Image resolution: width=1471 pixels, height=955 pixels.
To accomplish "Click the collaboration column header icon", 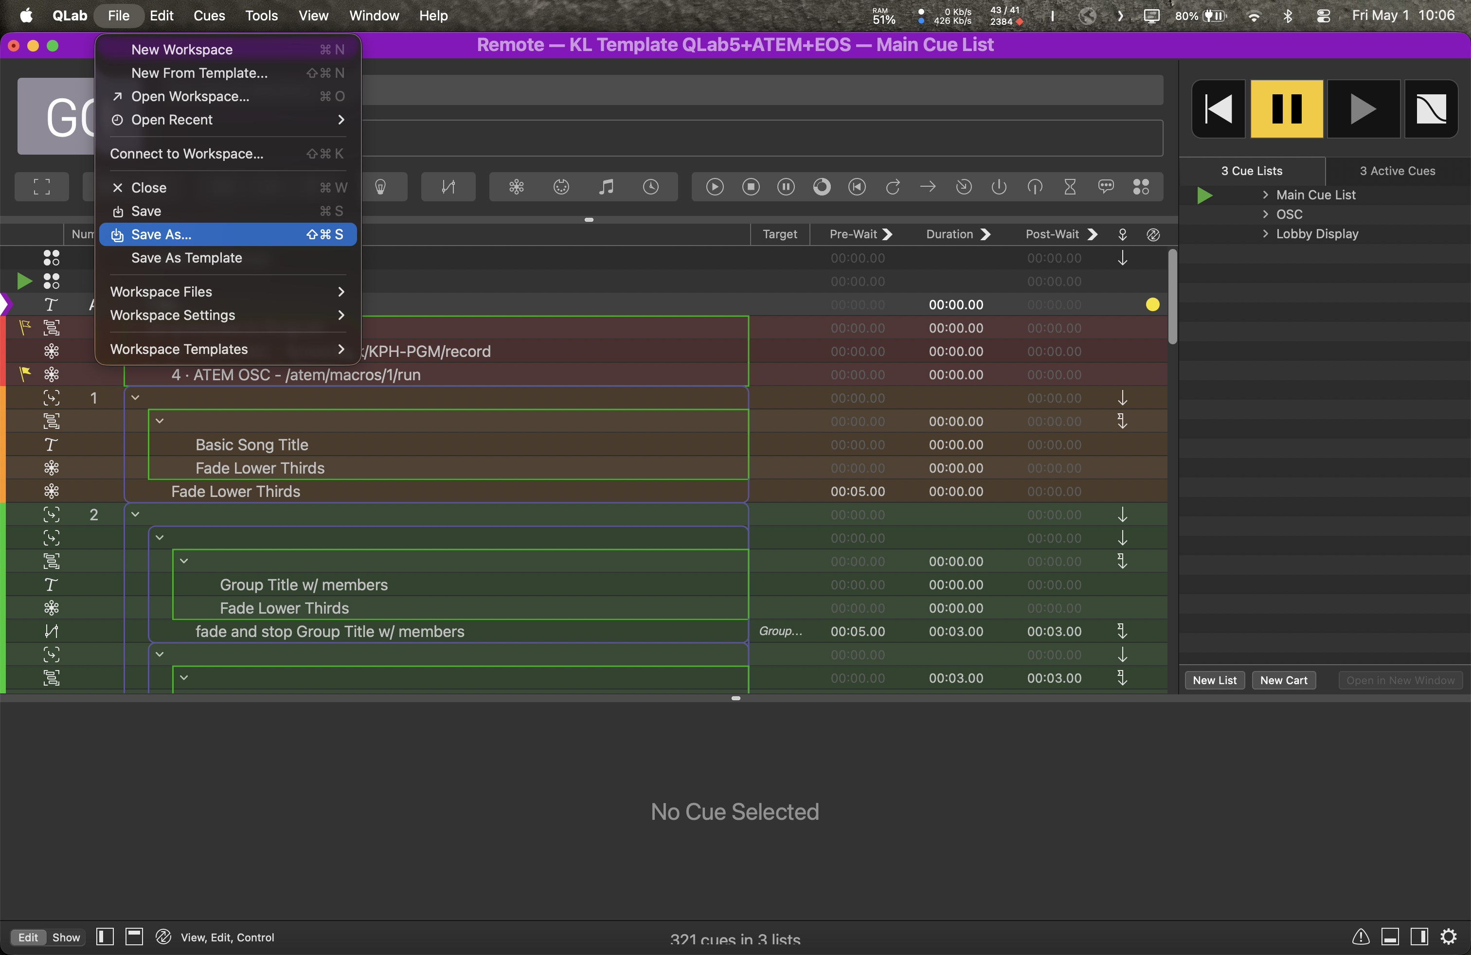I will point(1153,235).
